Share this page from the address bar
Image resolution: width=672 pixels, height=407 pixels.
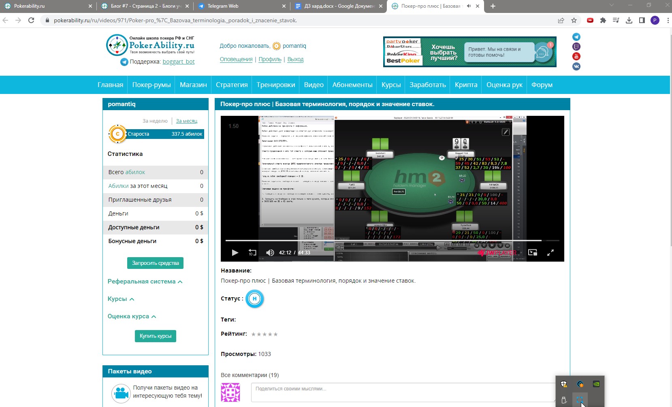pos(561,20)
